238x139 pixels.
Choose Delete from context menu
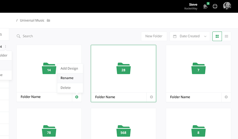click(70, 88)
